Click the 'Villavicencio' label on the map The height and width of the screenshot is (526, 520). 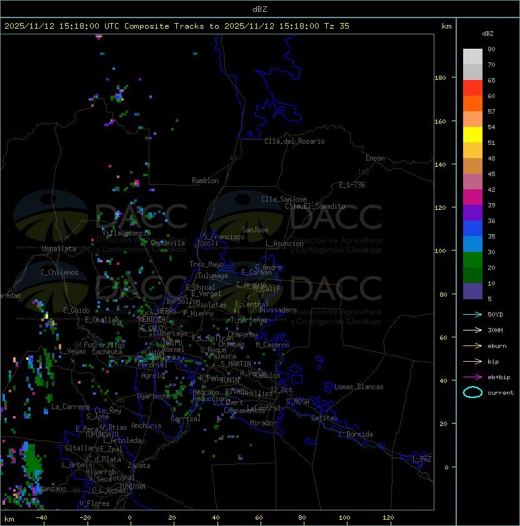point(126,233)
